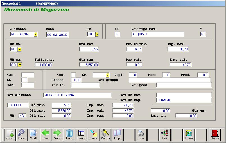The width and height of the screenshot is (226, 143).
Task: Exit via the Uscita red door icon
Action: click(215, 135)
